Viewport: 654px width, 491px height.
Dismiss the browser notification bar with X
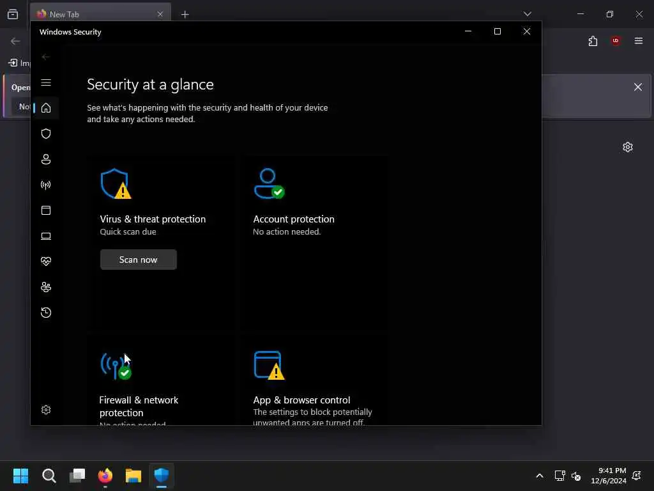638,87
